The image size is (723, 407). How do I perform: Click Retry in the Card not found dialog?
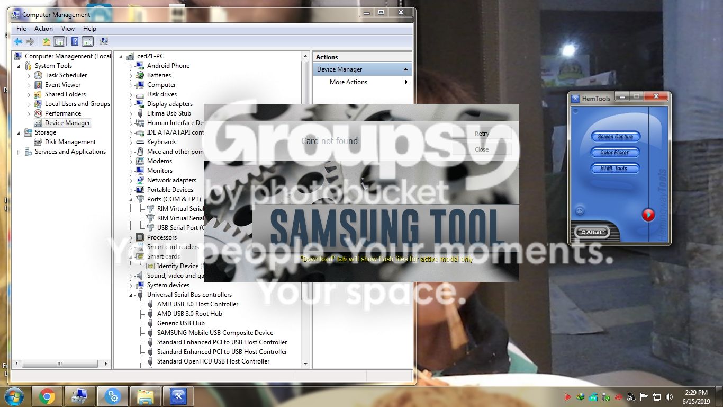(x=482, y=134)
